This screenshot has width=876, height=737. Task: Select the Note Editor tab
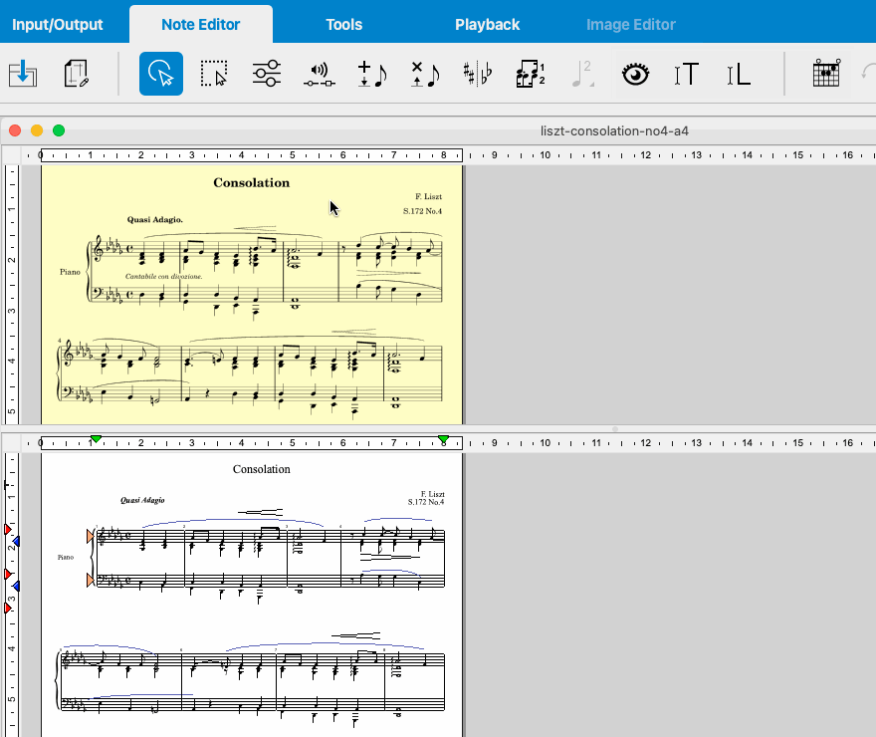(200, 25)
